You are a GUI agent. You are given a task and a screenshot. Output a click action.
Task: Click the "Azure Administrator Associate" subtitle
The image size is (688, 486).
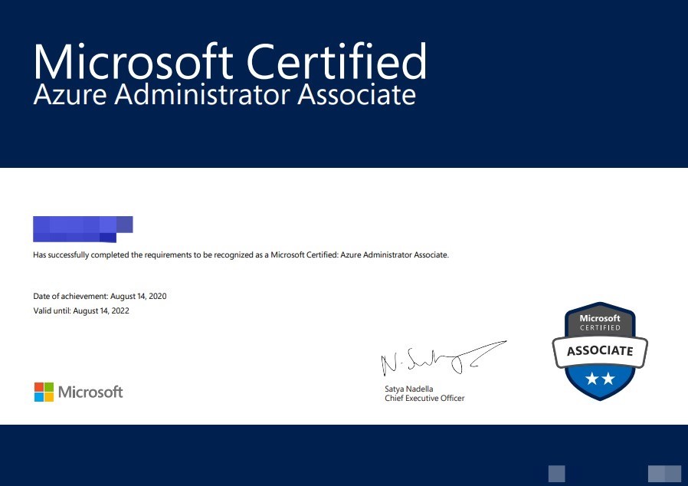tap(224, 94)
